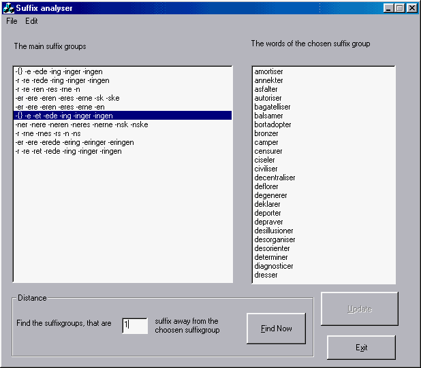Maximize the Suffix analyser window
Viewport: 421px width, 368px height.
coord(400,8)
